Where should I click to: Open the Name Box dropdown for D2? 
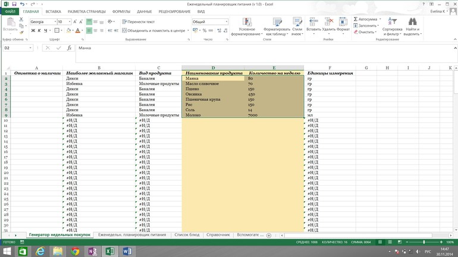[x=30, y=48]
